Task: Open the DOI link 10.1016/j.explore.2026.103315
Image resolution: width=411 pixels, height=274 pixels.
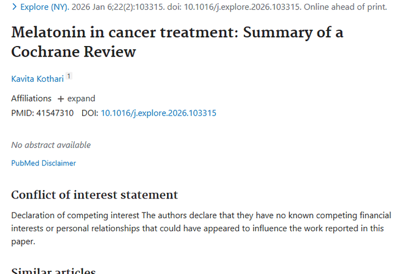Action: (x=158, y=113)
